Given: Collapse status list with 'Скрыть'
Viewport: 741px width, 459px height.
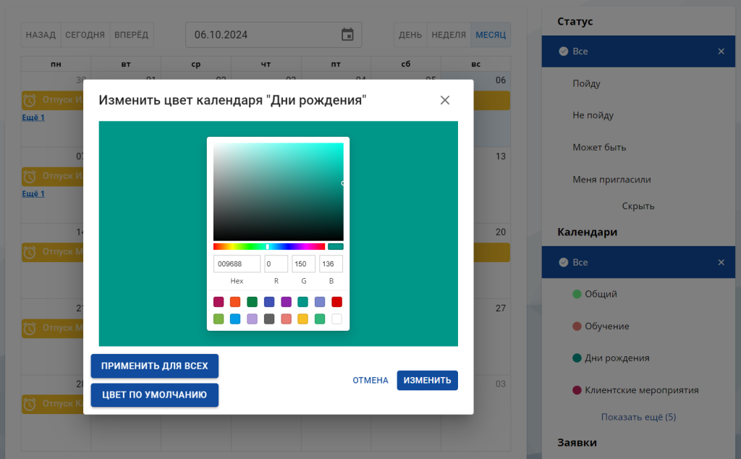Looking at the screenshot, I should (638, 206).
